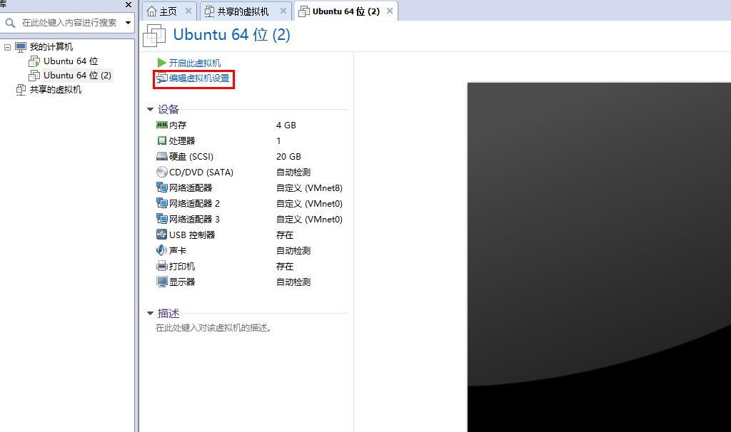Screen dimensions: 731x432
Task: Click the 20 GB disk value
Action: pos(288,157)
